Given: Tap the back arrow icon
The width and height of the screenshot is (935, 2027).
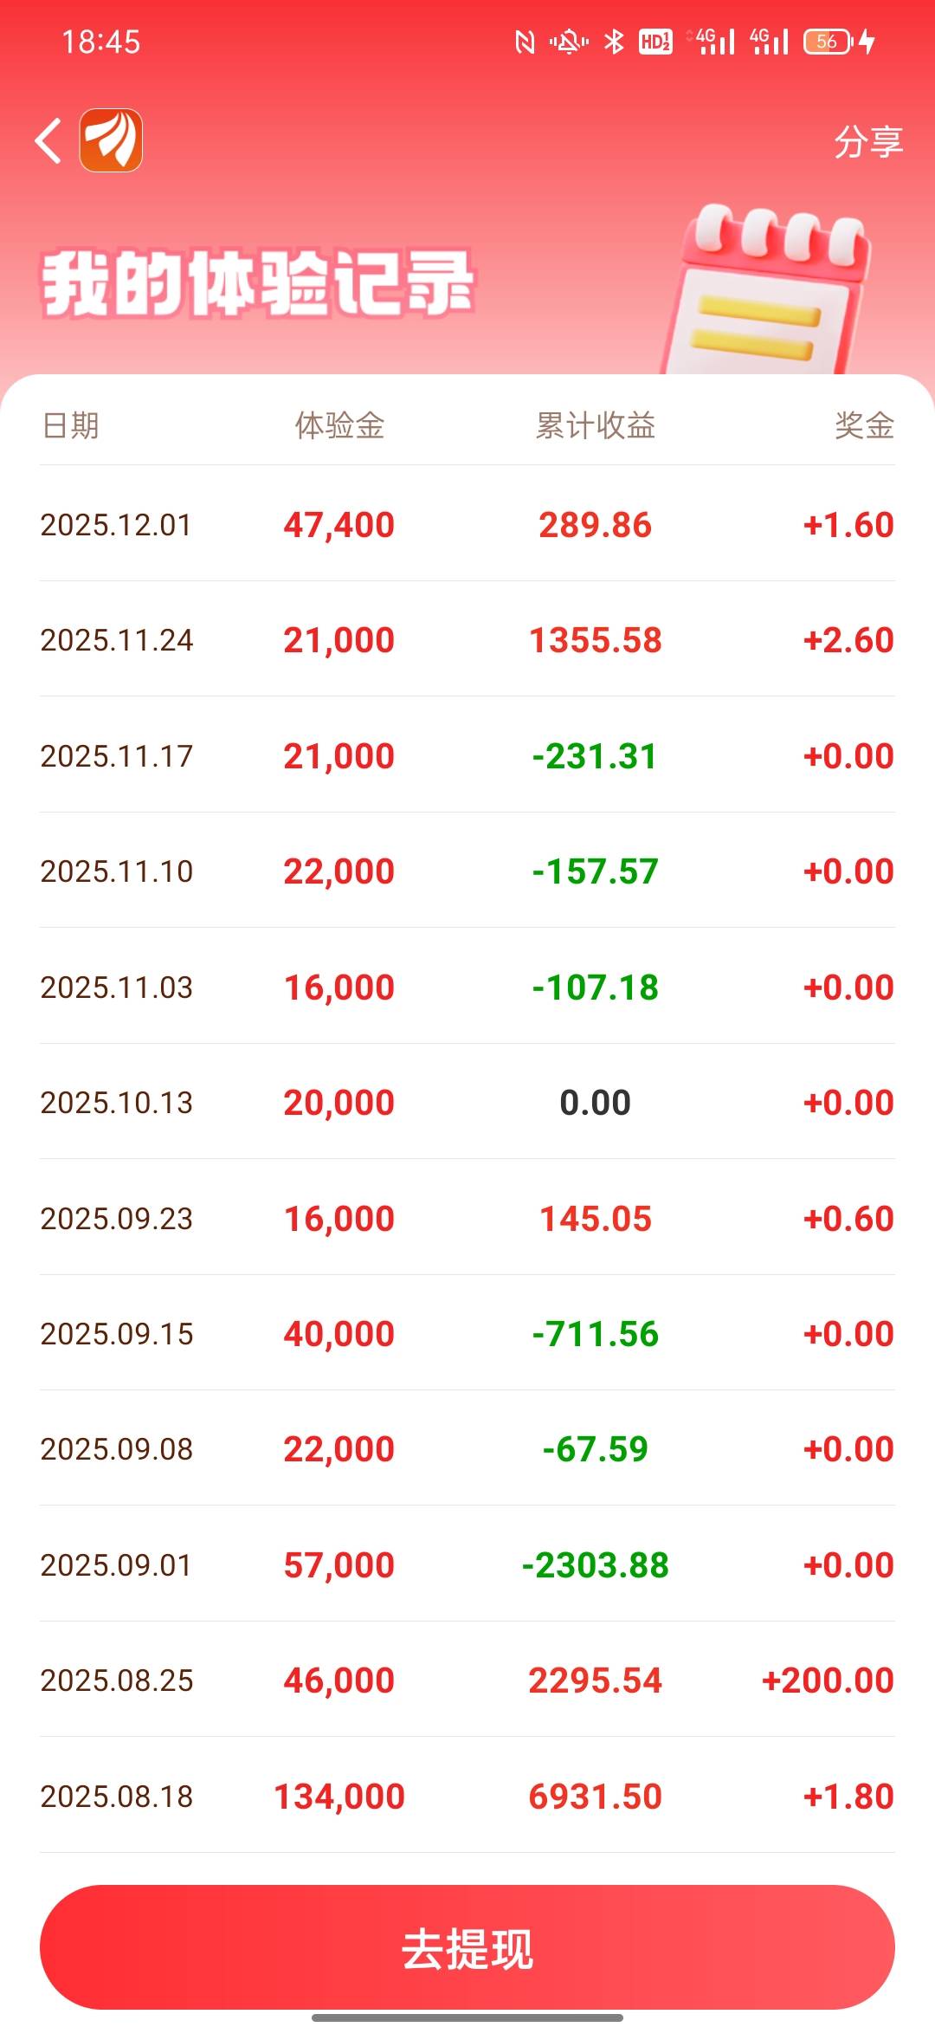Looking at the screenshot, I should (x=48, y=140).
